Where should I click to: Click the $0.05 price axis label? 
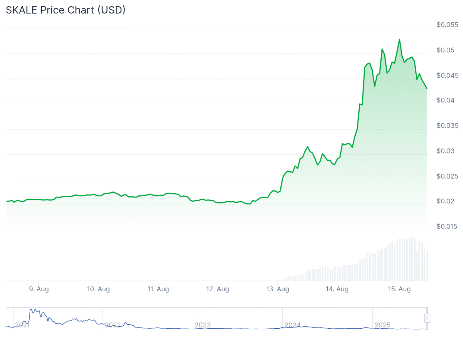tap(445, 50)
